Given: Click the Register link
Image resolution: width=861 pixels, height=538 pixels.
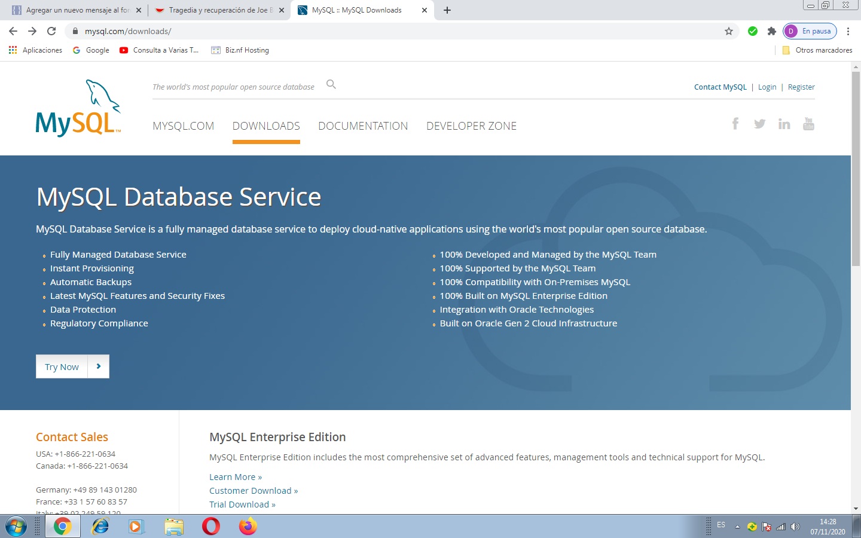Looking at the screenshot, I should point(801,87).
